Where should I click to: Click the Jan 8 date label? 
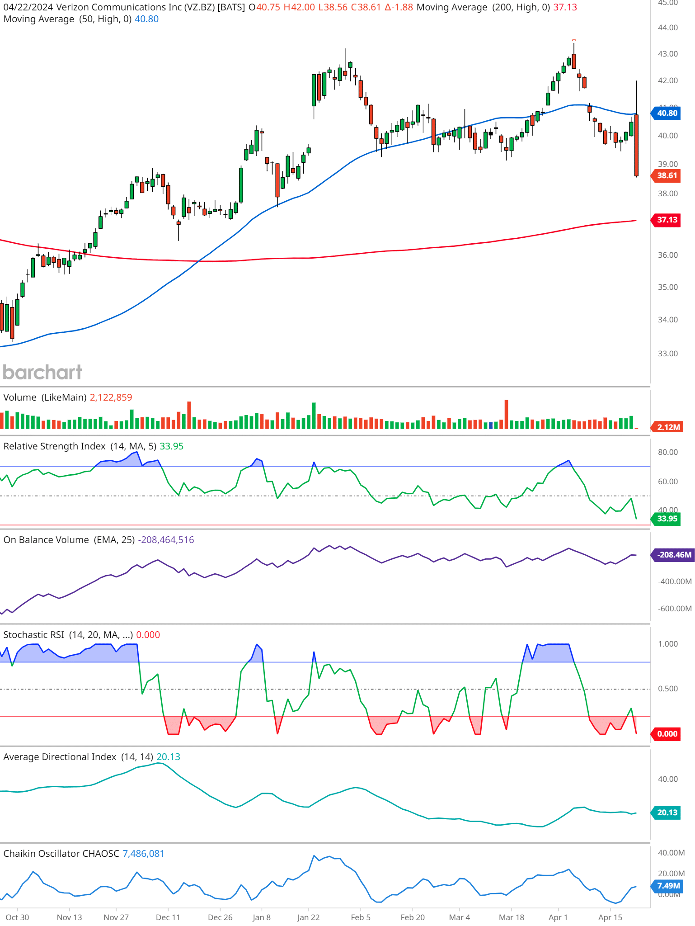point(262,917)
